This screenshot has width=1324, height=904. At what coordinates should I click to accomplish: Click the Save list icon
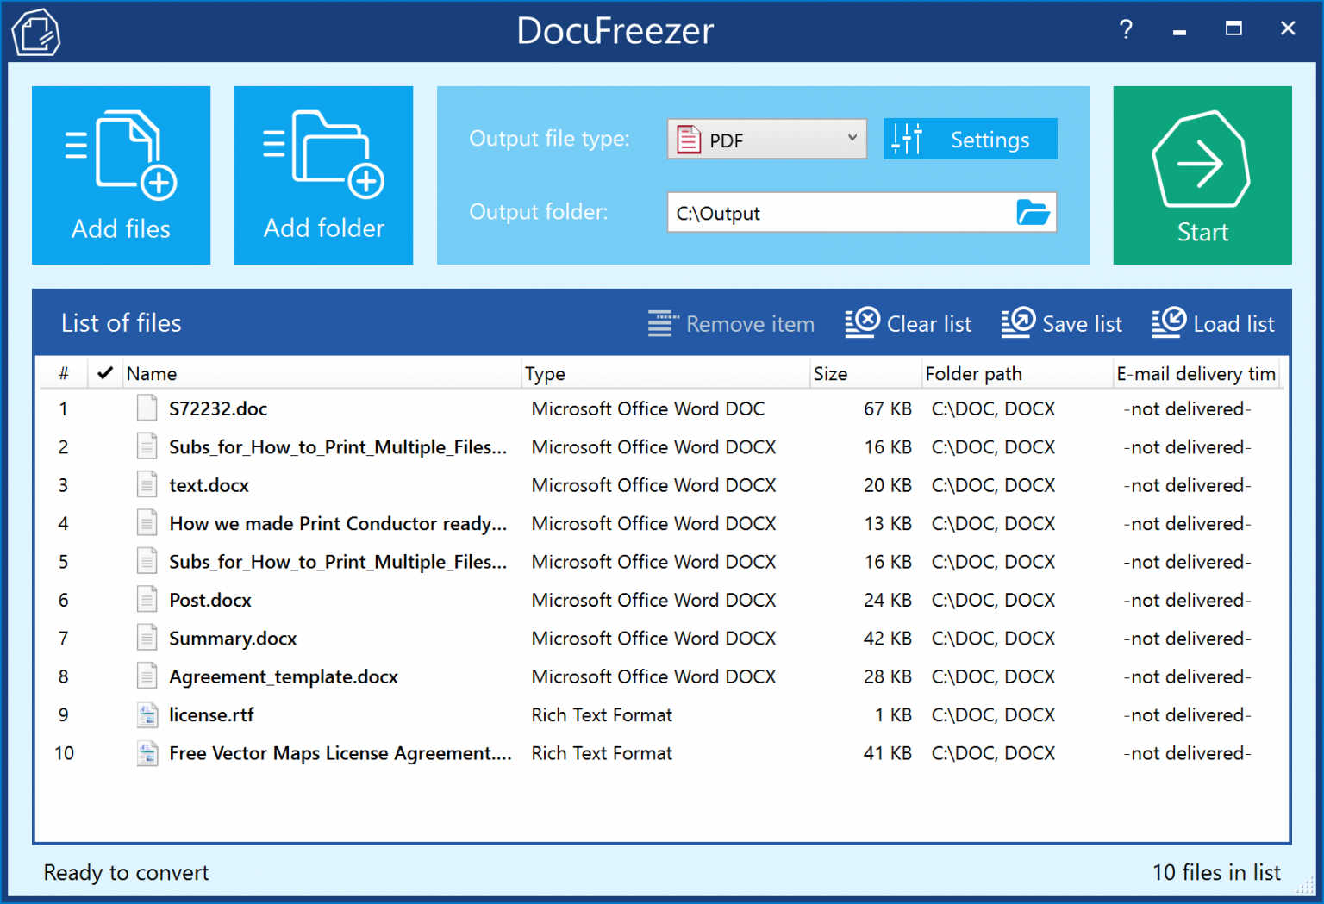tap(1018, 323)
